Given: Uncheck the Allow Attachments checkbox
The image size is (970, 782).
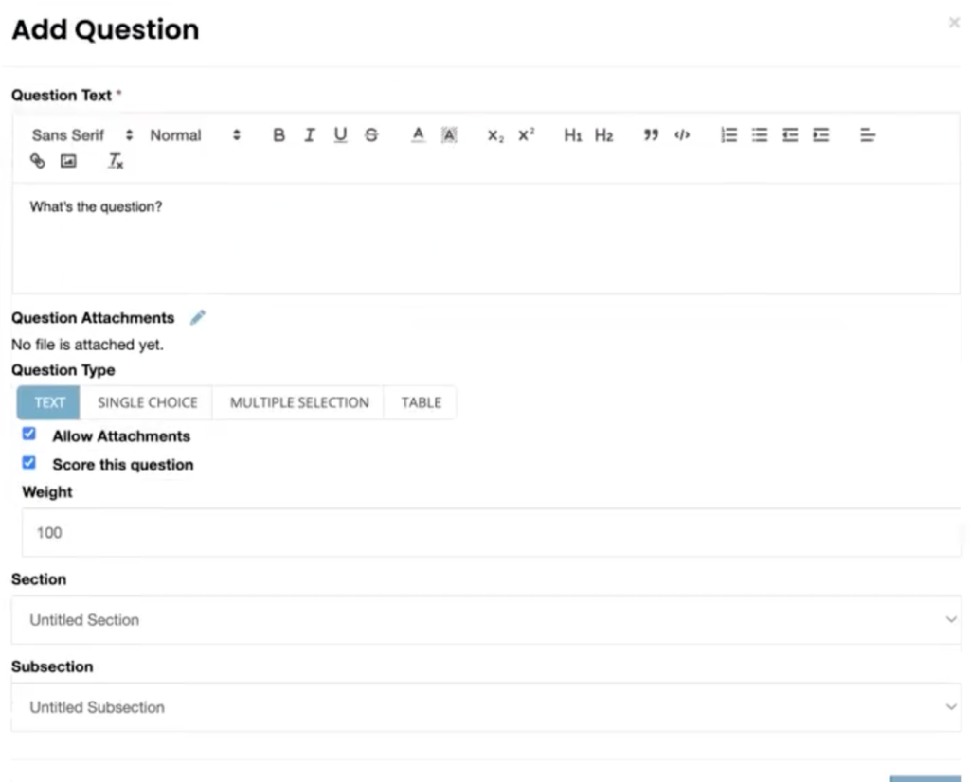Looking at the screenshot, I should (28, 433).
